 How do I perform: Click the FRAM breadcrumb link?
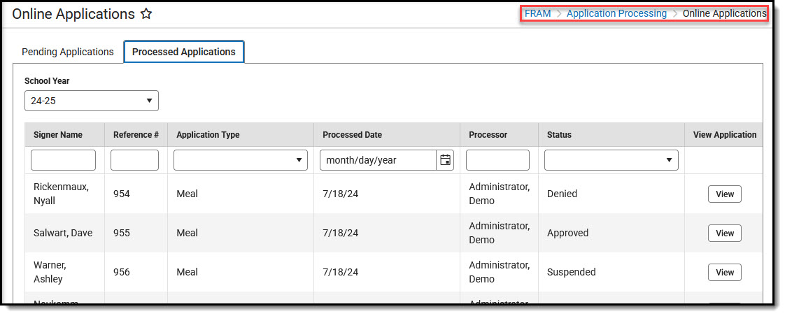coord(537,13)
